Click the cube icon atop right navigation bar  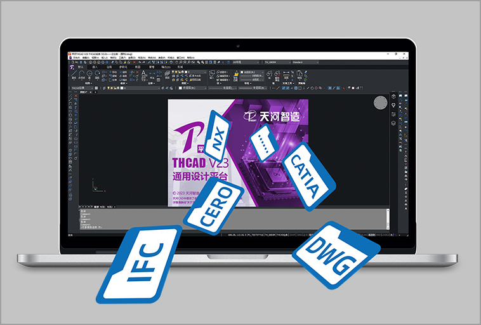(393, 96)
